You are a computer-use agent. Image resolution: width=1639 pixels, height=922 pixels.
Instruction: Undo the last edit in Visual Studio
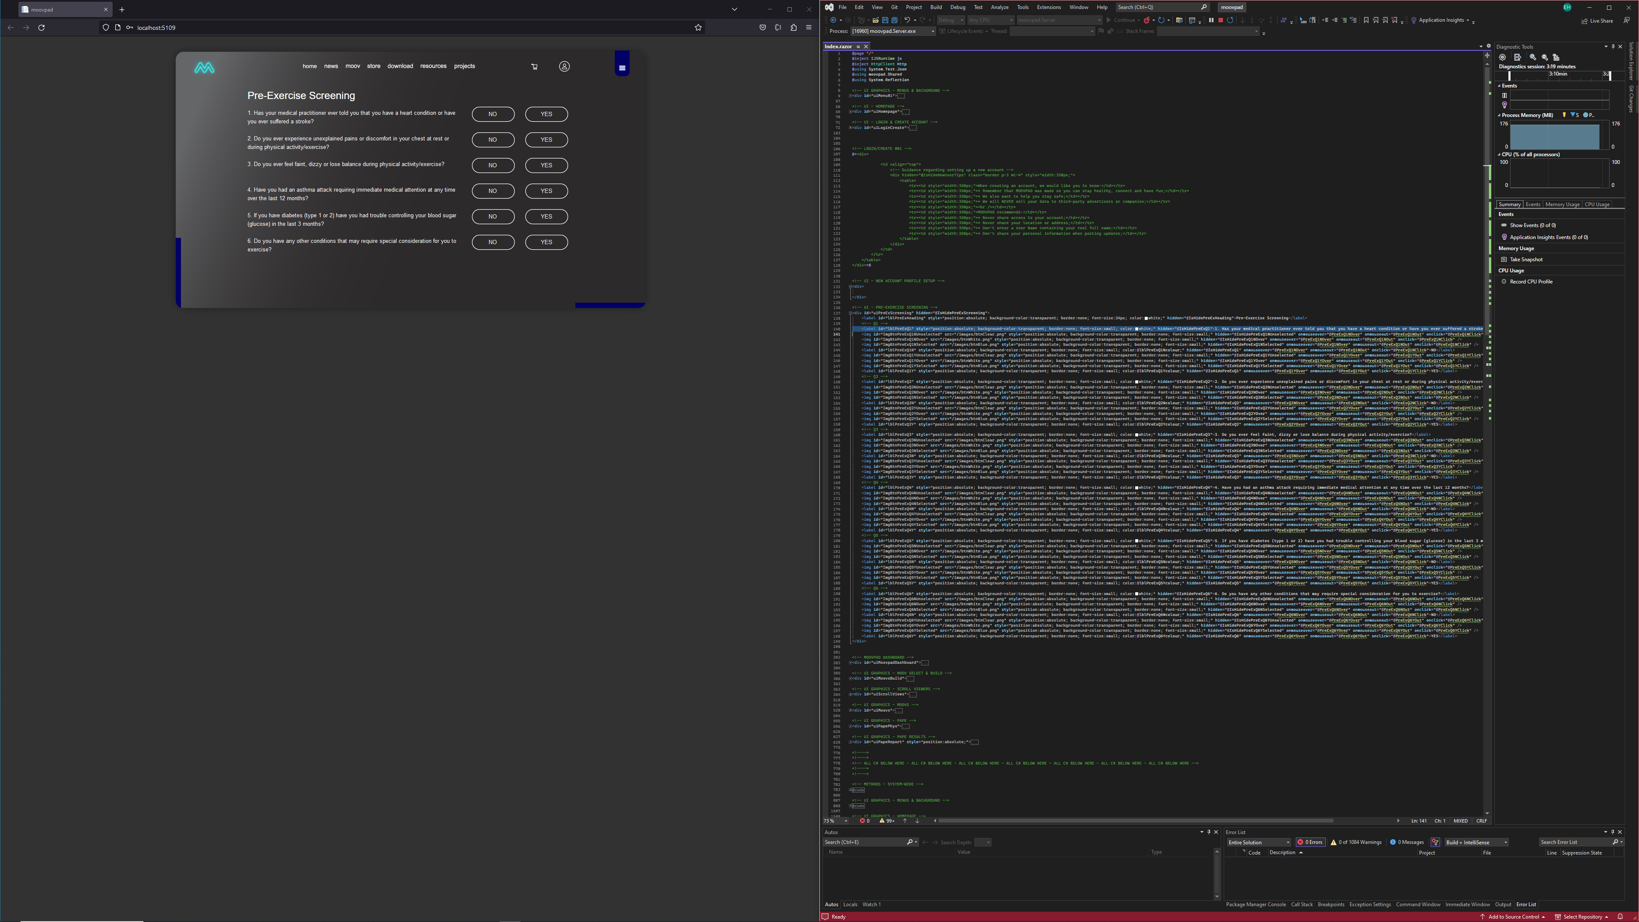(x=907, y=20)
